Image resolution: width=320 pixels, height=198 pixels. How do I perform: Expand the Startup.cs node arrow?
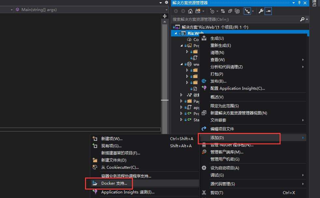(181, 120)
